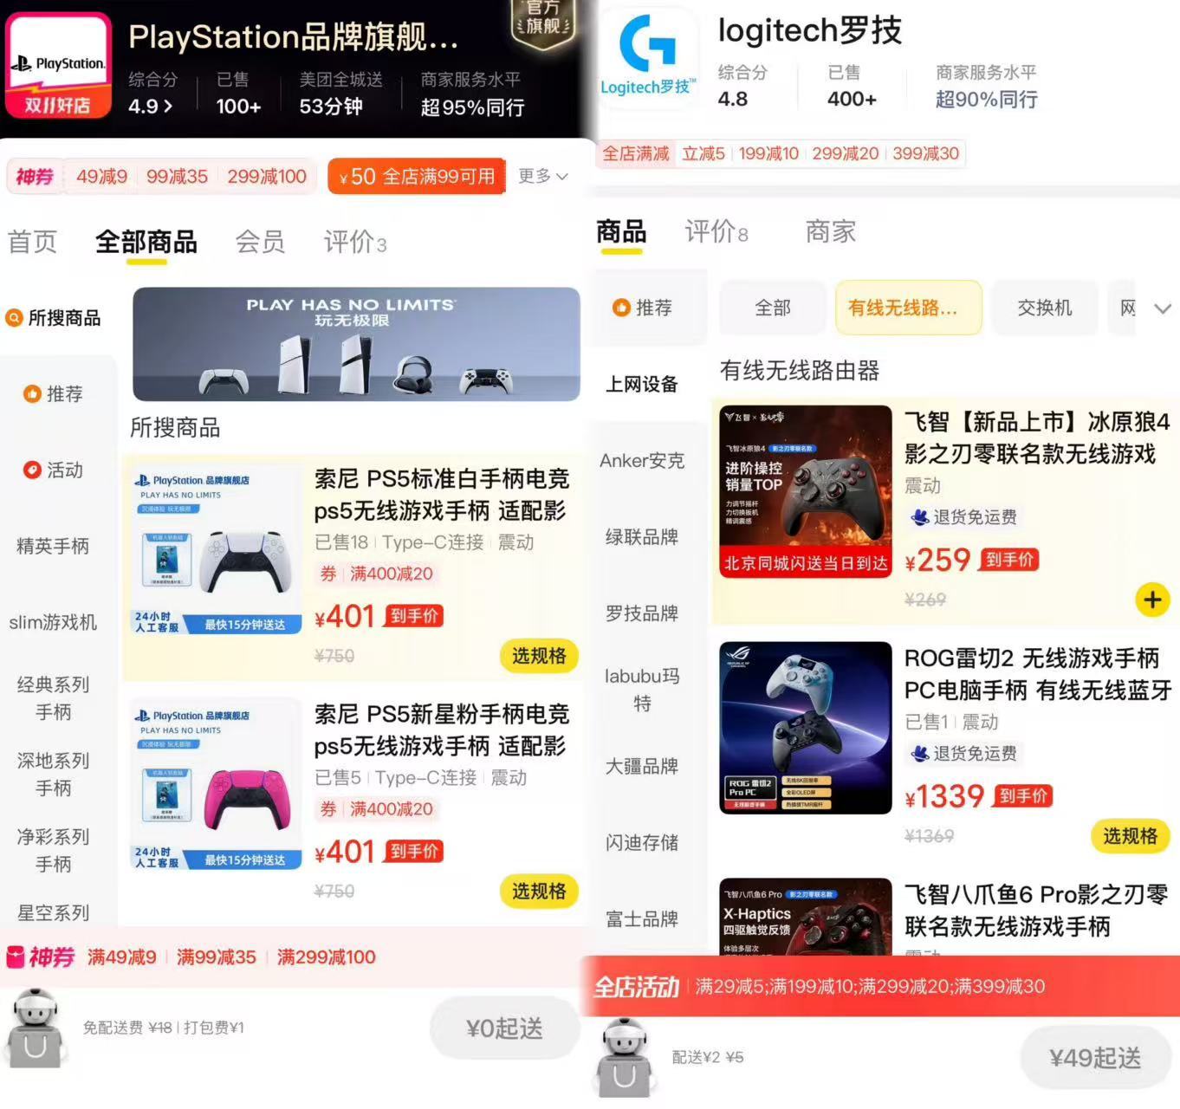
Task: Switch to the 商家 tab
Action: coord(831,231)
